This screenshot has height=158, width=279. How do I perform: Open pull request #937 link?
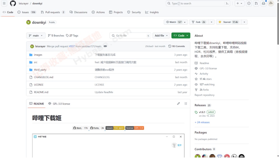click(72, 46)
